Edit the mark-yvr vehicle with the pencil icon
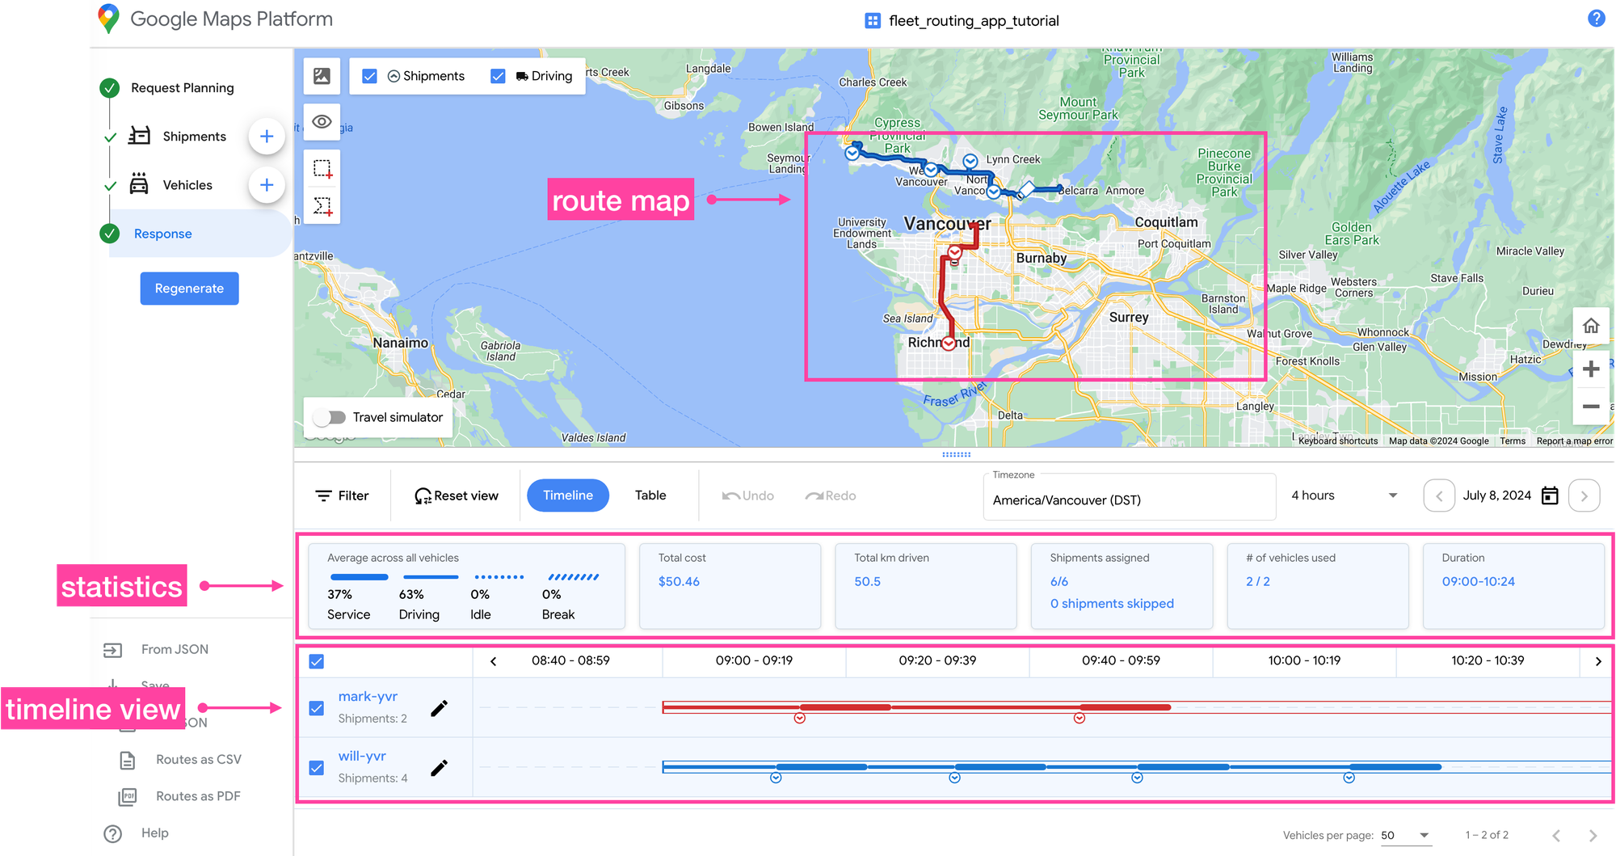Viewport: 1616px width, 856px height. [x=440, y=707]
